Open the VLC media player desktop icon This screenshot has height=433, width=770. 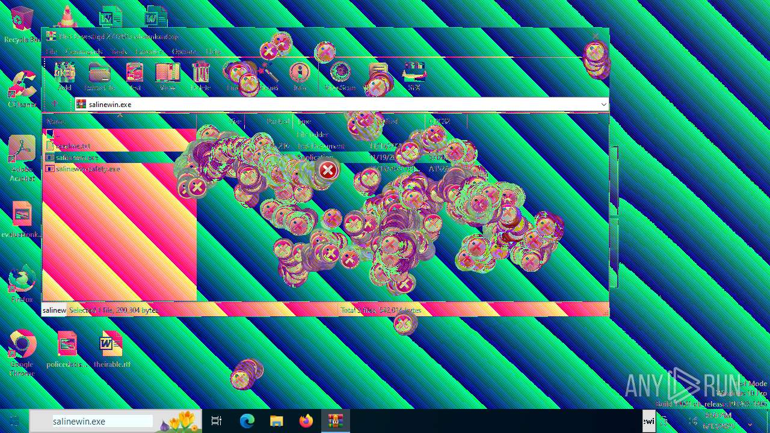(x=66, y=16)
